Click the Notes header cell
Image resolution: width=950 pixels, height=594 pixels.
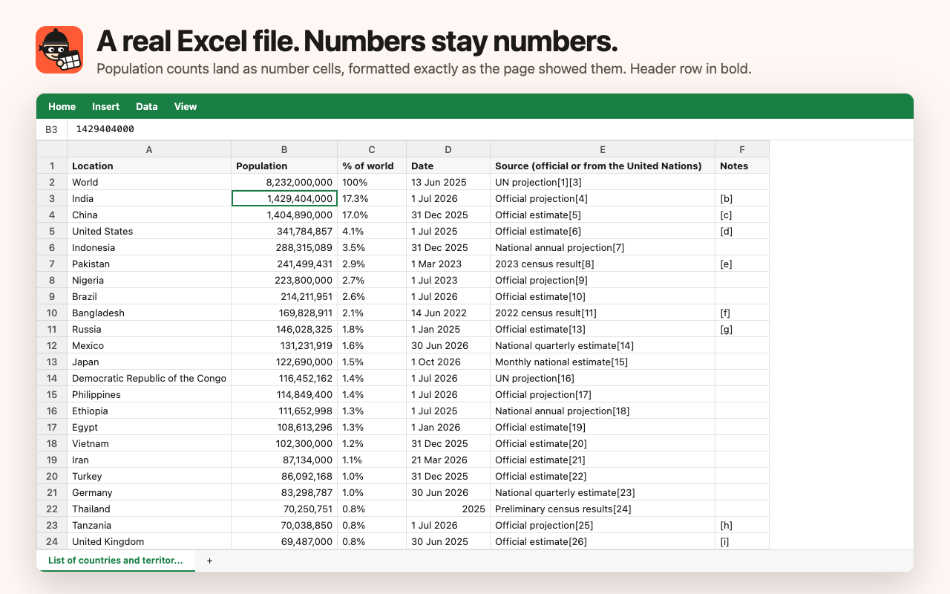click(742, 166)
